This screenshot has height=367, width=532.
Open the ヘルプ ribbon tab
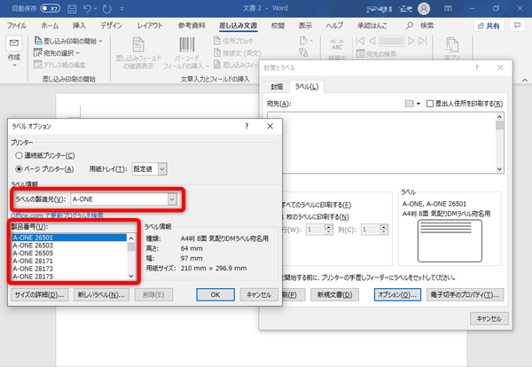coord(334,26)
